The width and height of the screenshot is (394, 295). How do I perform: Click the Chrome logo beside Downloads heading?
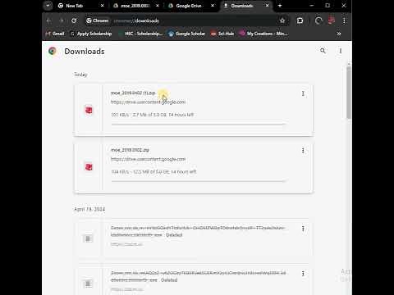[53, 51]
